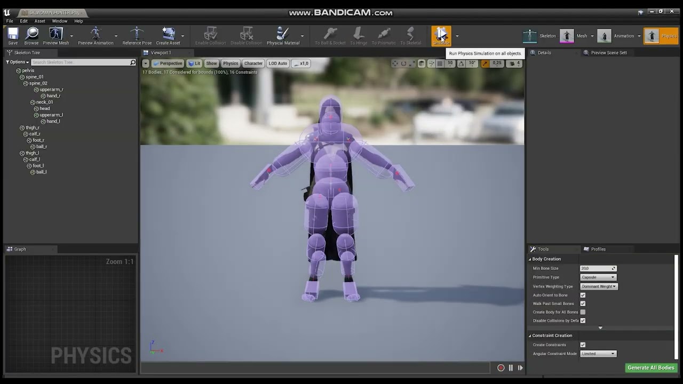This screenshot has width=683, height=384.
Task: Toggle rotation angle snapping
Action: (462, 63)
